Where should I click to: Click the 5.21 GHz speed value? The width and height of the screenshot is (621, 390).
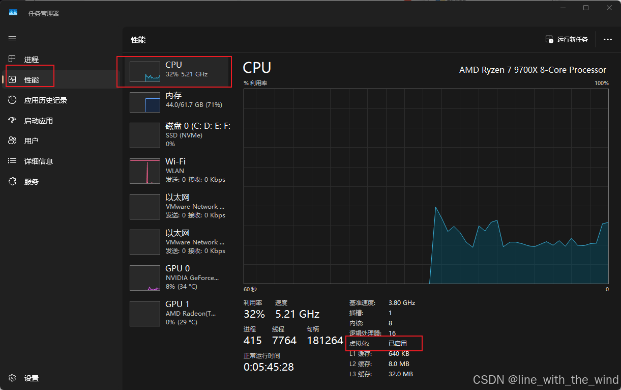pos(297,314)
